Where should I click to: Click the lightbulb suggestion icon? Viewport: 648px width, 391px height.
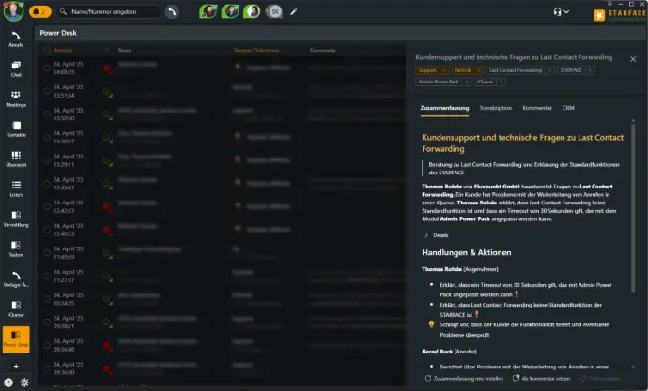point(431,324)
